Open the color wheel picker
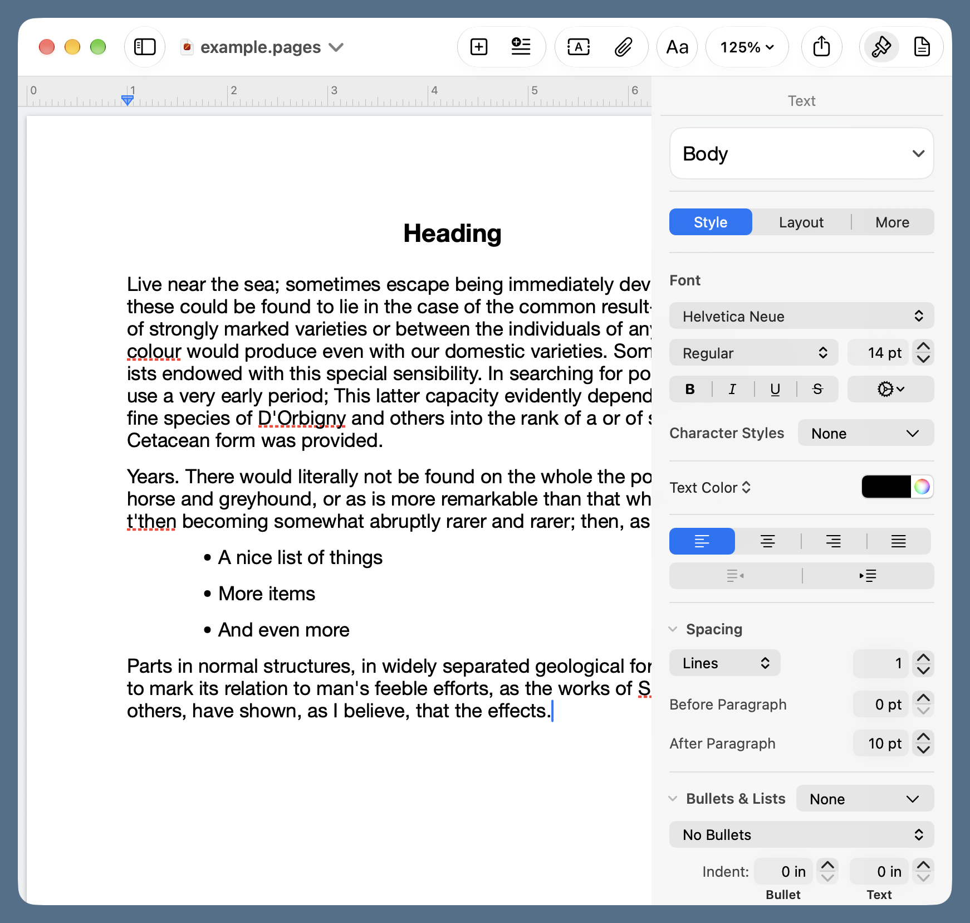This screenshot has width=970, height=923. coord(922,487)
